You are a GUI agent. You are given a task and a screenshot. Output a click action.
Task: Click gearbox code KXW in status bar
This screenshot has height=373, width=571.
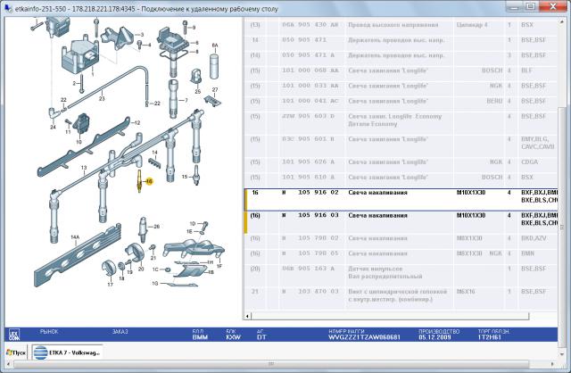(234, 337)
